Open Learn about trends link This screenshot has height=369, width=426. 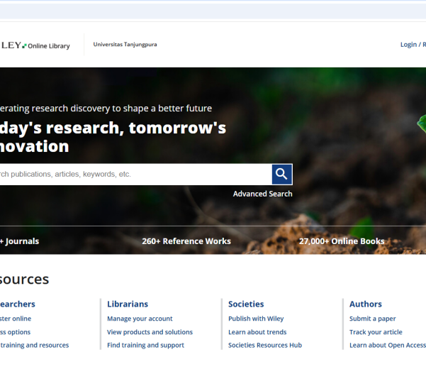257,332
